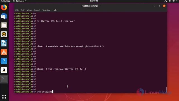Open the Activities overview

coord(5,1)
